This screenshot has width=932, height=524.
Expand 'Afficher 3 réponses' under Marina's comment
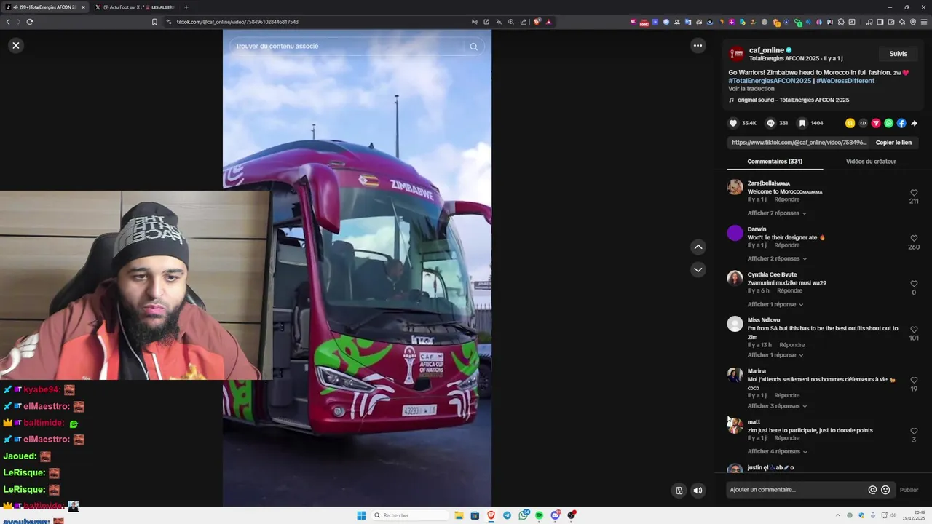777,406
